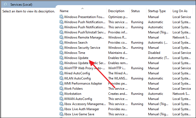Click the gear icon beside Windows Update Medic Service
The image size is (196, 118).
[61, 63]
